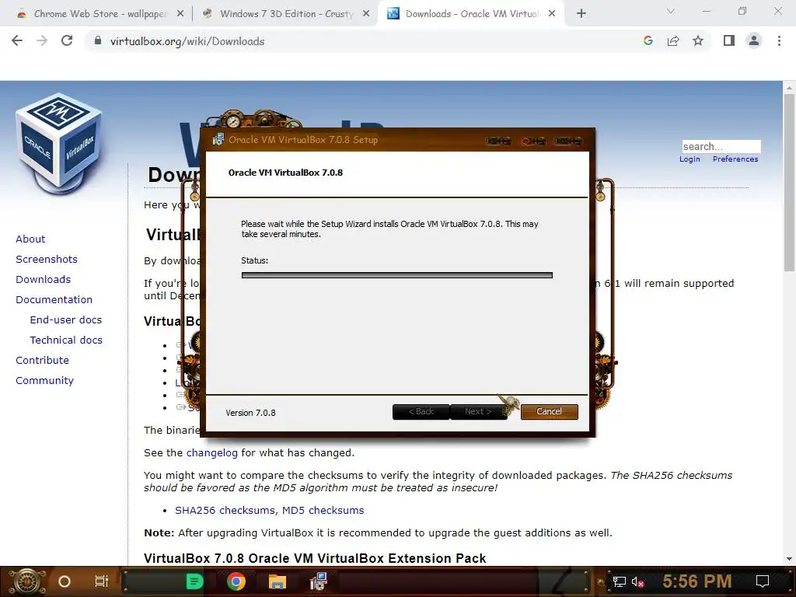796x597 pixels.
Task: Reload the VirtualBox downloads page
Action: [67, 40]
